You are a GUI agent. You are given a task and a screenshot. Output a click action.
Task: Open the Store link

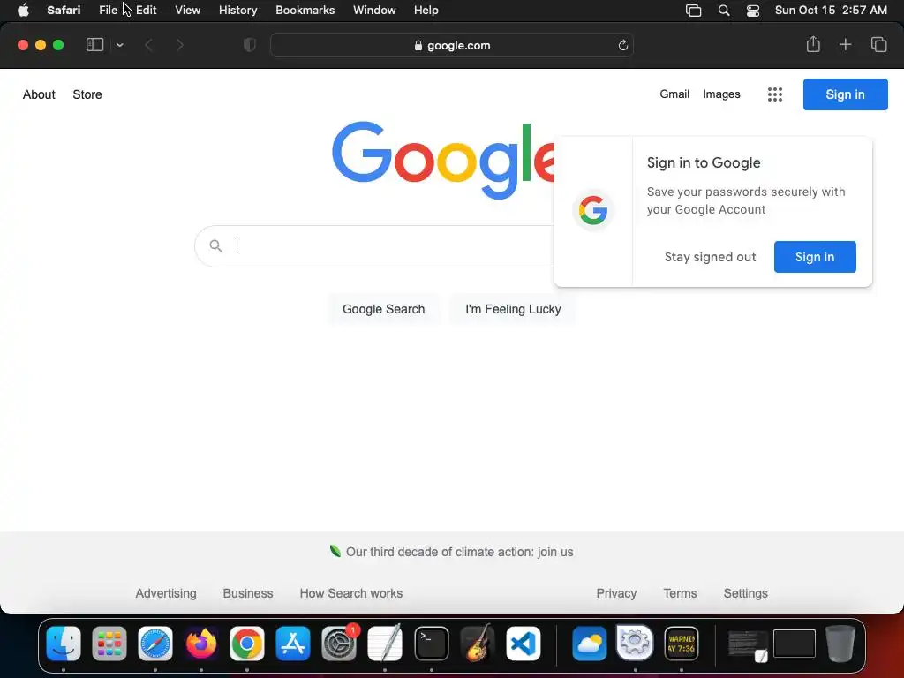pos(87,94)
